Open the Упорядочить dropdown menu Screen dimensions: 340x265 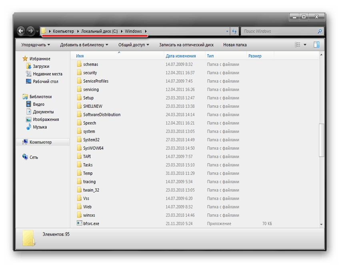(36, 45)
